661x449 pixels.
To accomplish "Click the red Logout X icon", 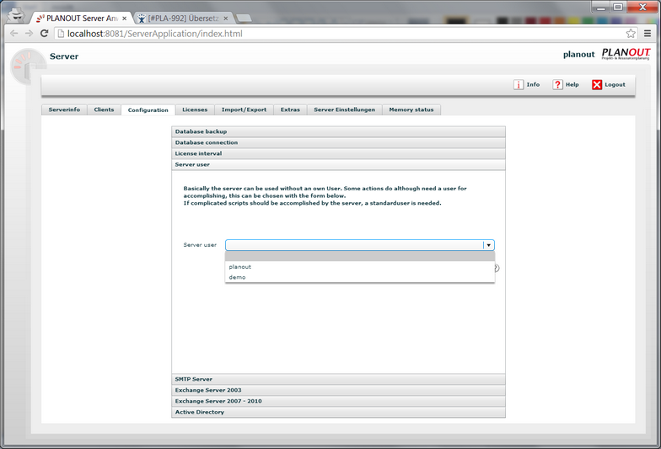I will coord(597,84).
